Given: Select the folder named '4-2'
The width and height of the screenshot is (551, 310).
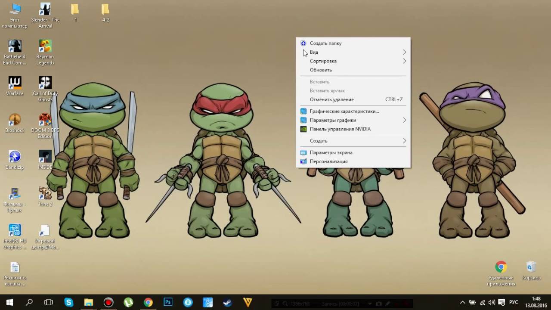Looking at the screenshot, I should click(105, 13).
